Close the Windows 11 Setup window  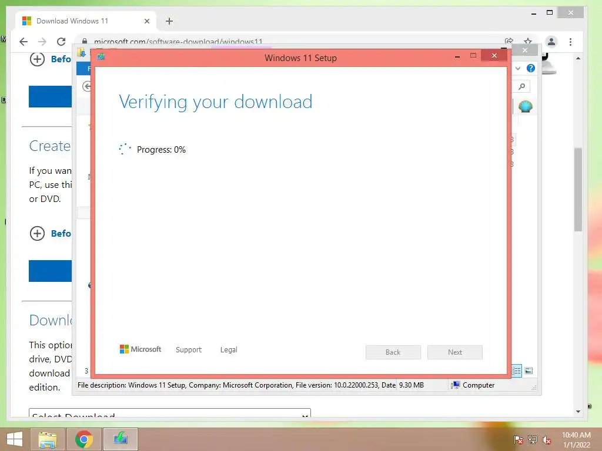[x=494, y=56]
